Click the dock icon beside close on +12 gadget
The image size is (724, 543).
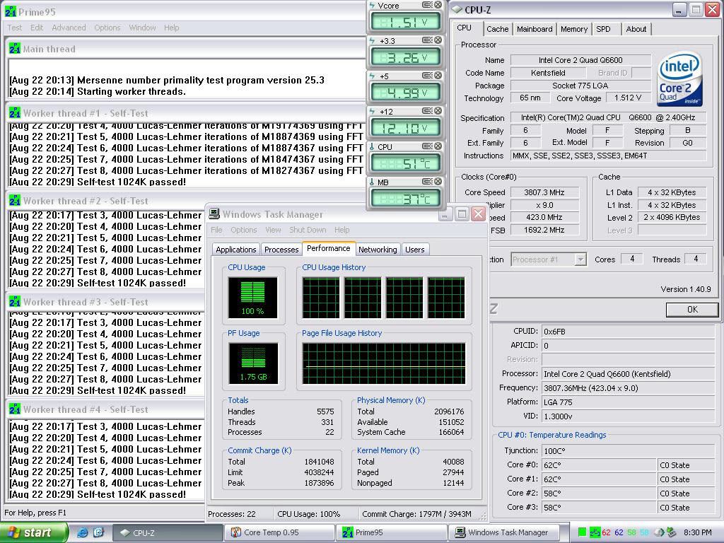click(x=427, y=111)
